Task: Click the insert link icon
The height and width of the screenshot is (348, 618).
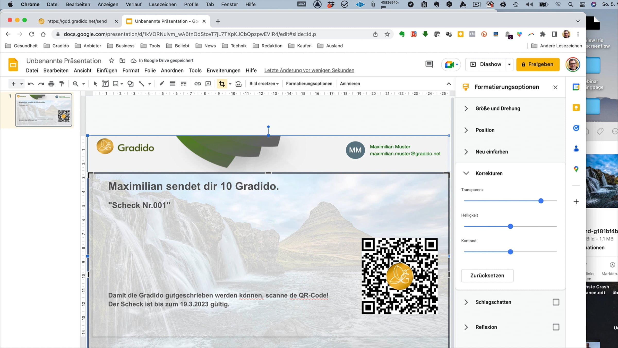Action: tap(198, 84)
